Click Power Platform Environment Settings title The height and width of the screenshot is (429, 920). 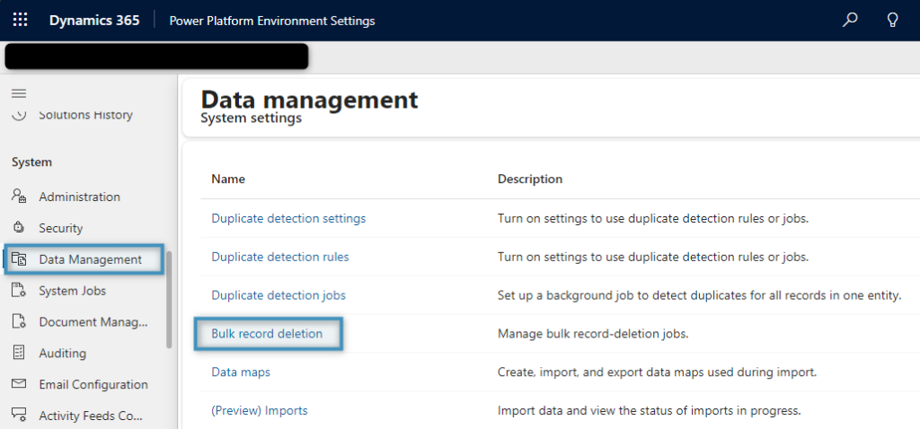coord(272,22)
